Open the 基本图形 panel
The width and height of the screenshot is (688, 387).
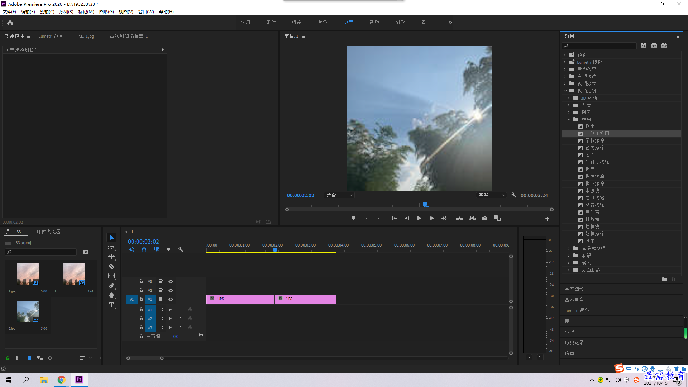[574, 289]
